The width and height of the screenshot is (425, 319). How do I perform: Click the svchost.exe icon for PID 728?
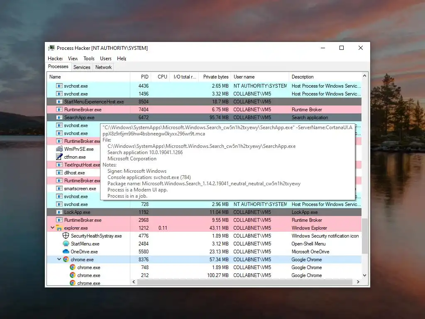59,204
